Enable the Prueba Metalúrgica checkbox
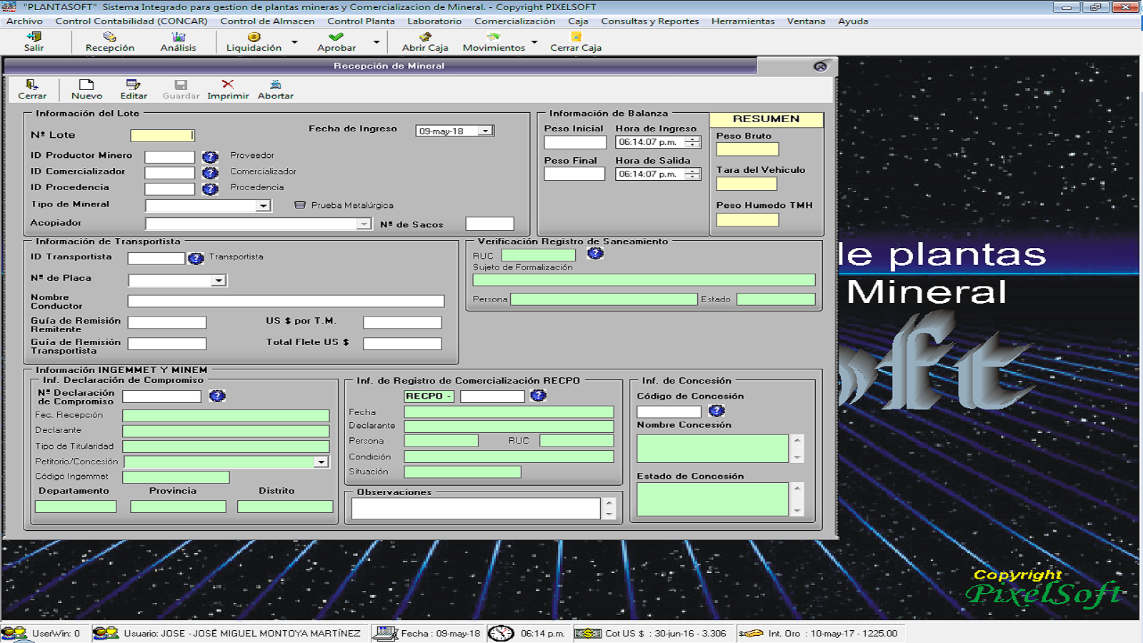The height and width of the screenshot is (643, 1143). (x=300, y=205)
